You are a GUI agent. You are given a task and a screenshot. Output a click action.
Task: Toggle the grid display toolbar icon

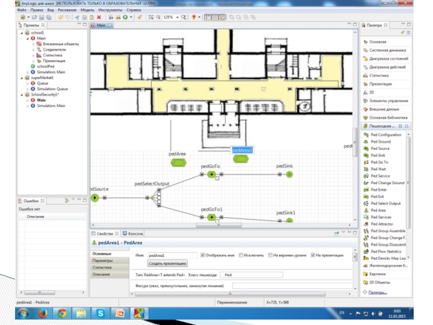point(215,17)
